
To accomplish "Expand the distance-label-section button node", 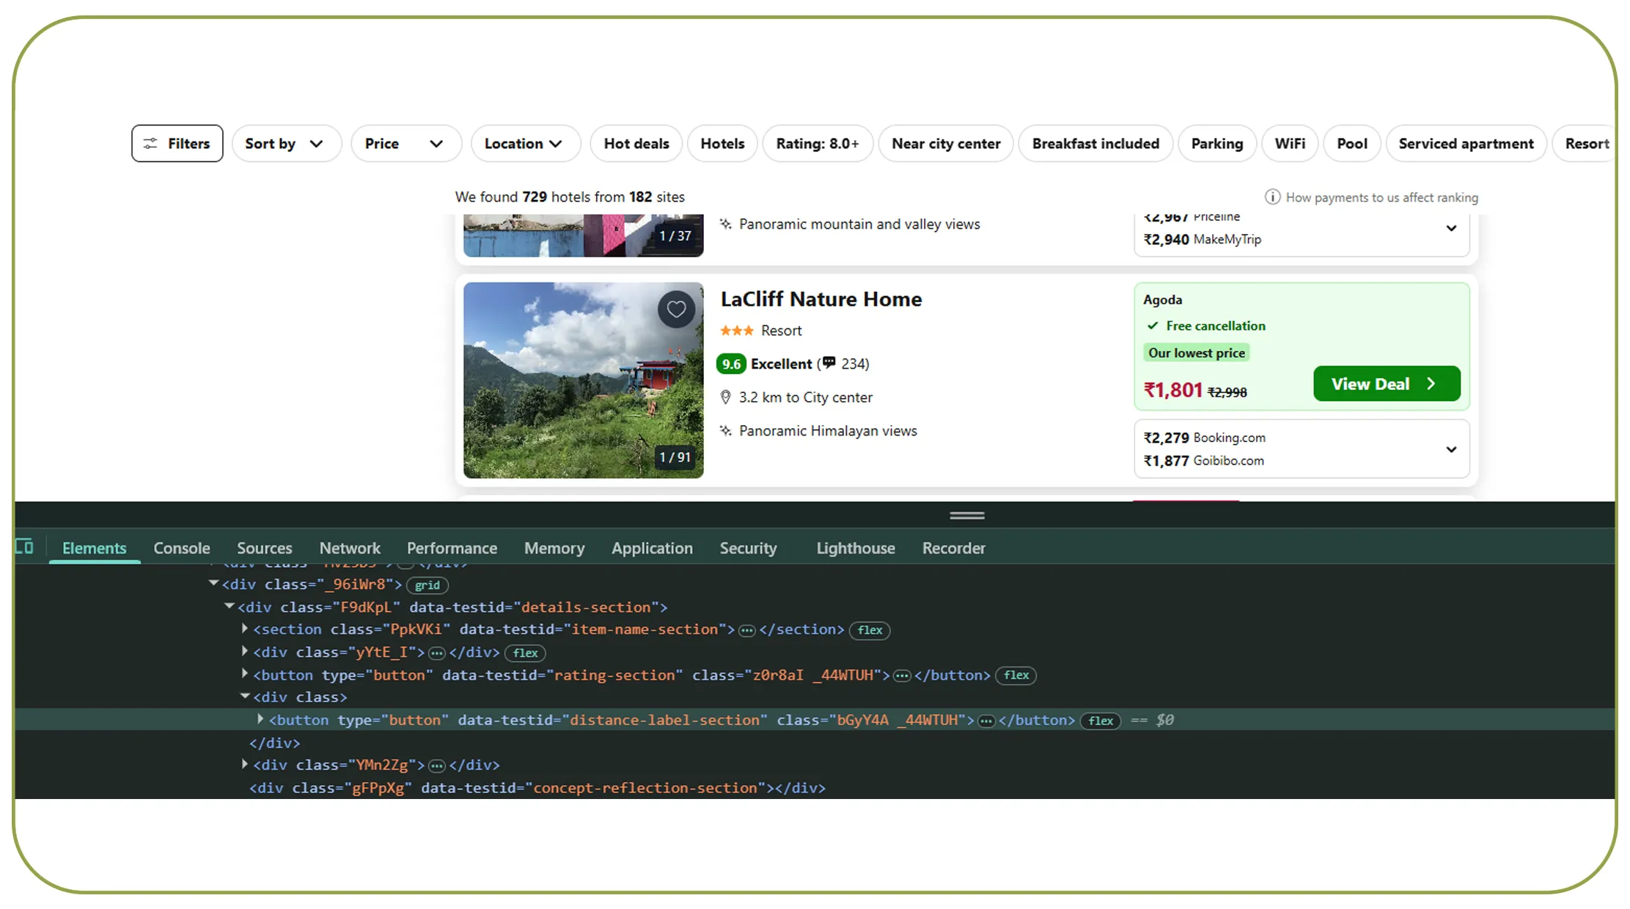I will pyautogui.click(x=260, y=719).
